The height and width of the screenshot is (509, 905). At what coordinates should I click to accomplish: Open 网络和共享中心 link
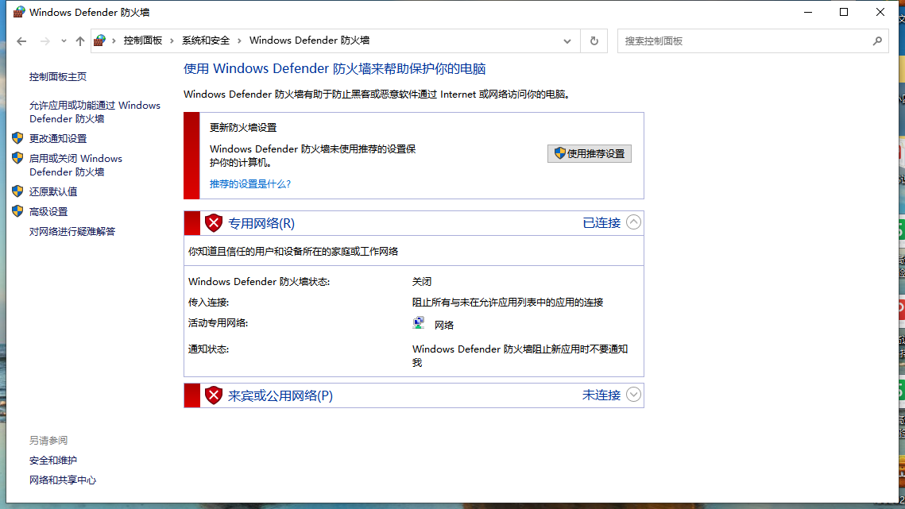62,480
